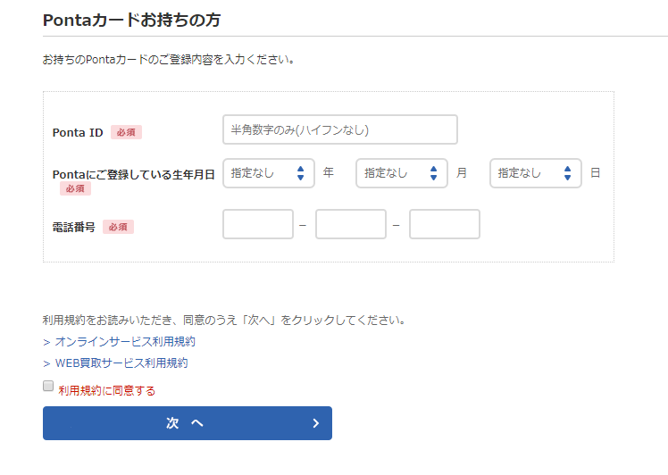Viewport: 668px width, 475px height.
Task: Click the red 利用規約に同意する label text
Action: point(106,390)
